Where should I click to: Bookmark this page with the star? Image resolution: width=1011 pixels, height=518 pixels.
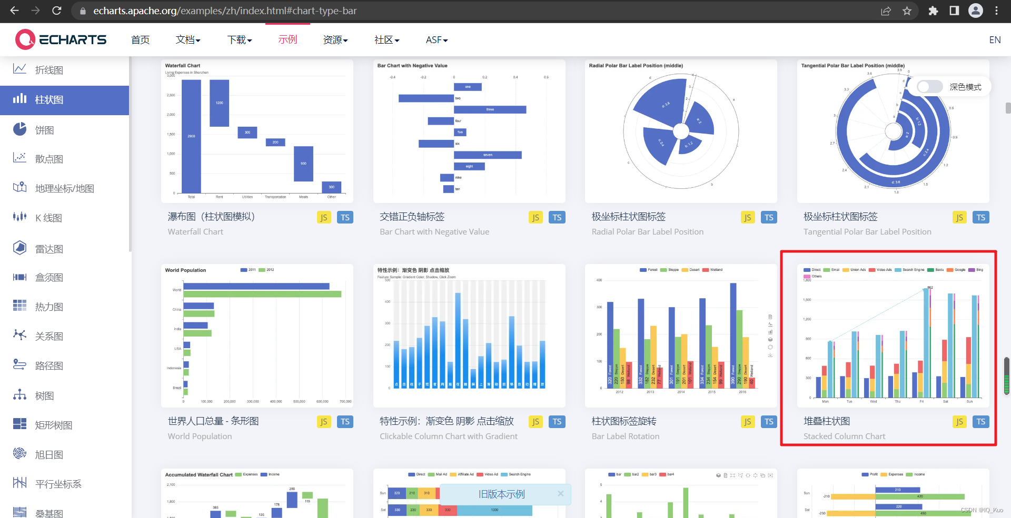(907, 11)
